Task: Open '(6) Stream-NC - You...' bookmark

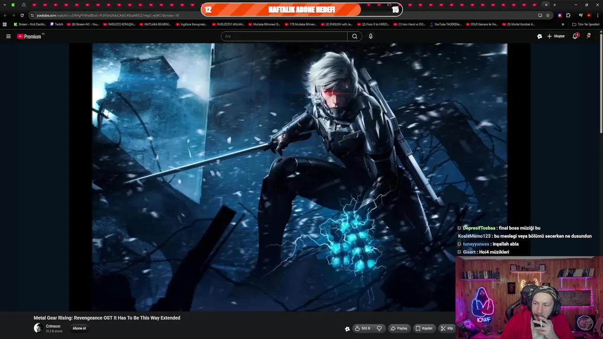Action: 83,24
